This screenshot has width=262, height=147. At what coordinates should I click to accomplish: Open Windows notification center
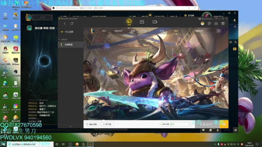257,144
